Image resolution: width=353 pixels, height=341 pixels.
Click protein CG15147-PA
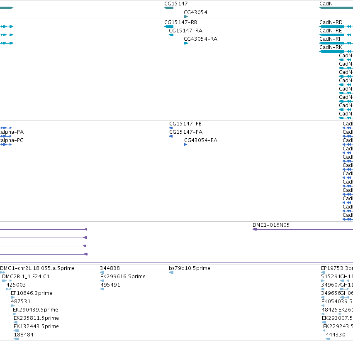(186, 132)
